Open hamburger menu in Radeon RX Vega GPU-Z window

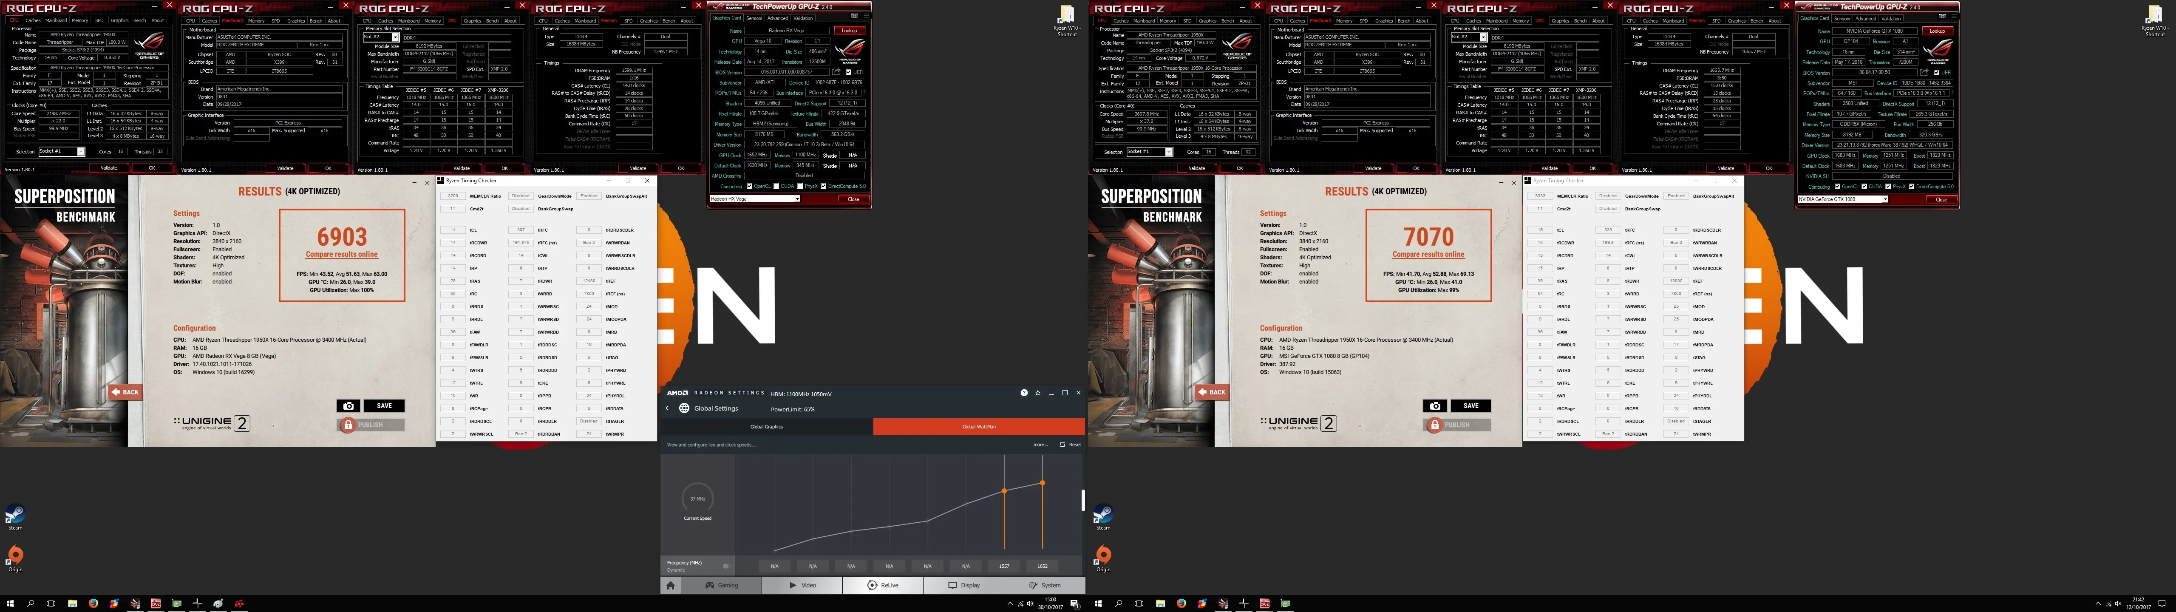click(866, 16)
